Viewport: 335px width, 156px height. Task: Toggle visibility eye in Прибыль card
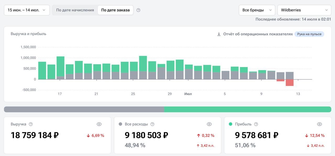tap(319, 124)
